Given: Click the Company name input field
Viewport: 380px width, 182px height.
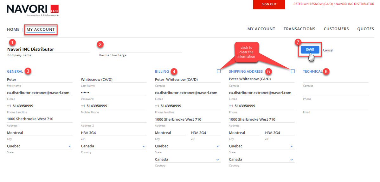Looking at the screenshot, I should click(48, 49).
